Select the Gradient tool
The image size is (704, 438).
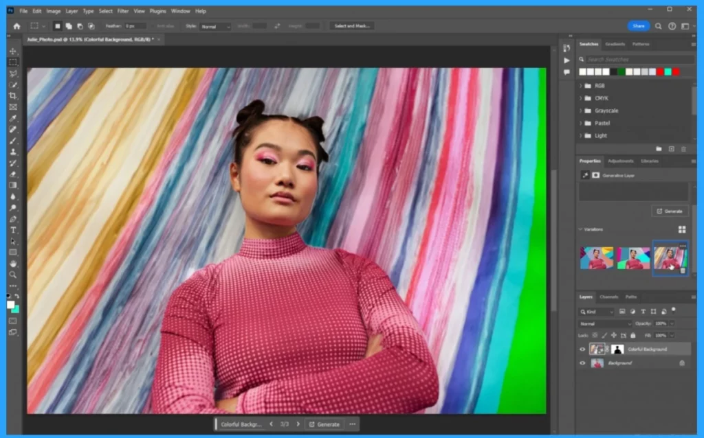coord(13,185)
